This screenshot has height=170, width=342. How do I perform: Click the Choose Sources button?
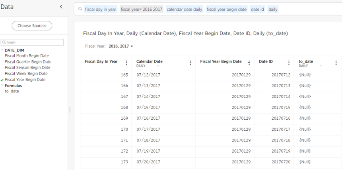[x=32, y=26]
